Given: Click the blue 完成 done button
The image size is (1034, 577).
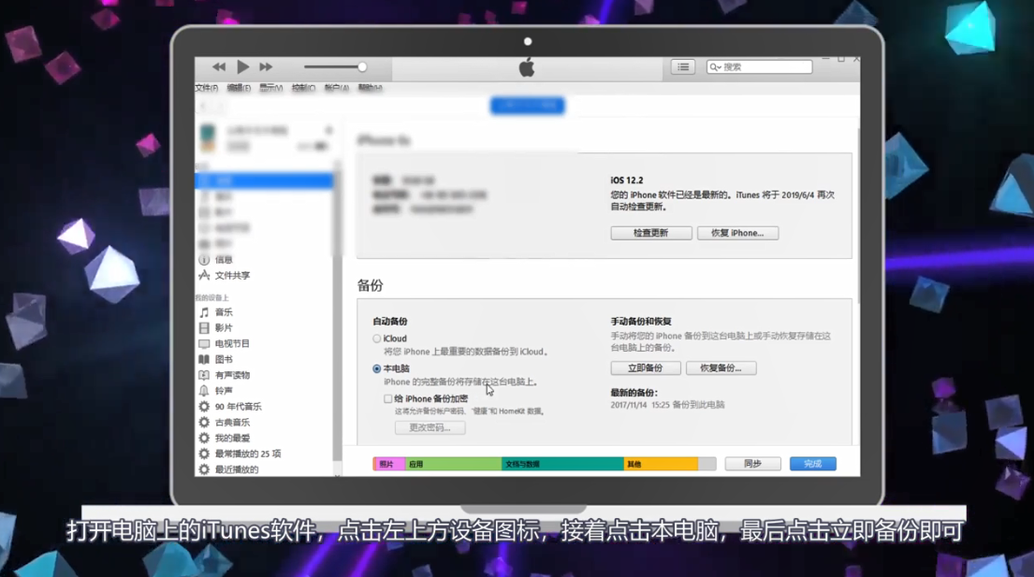Looking at the screenshot, I should [813, 464].
